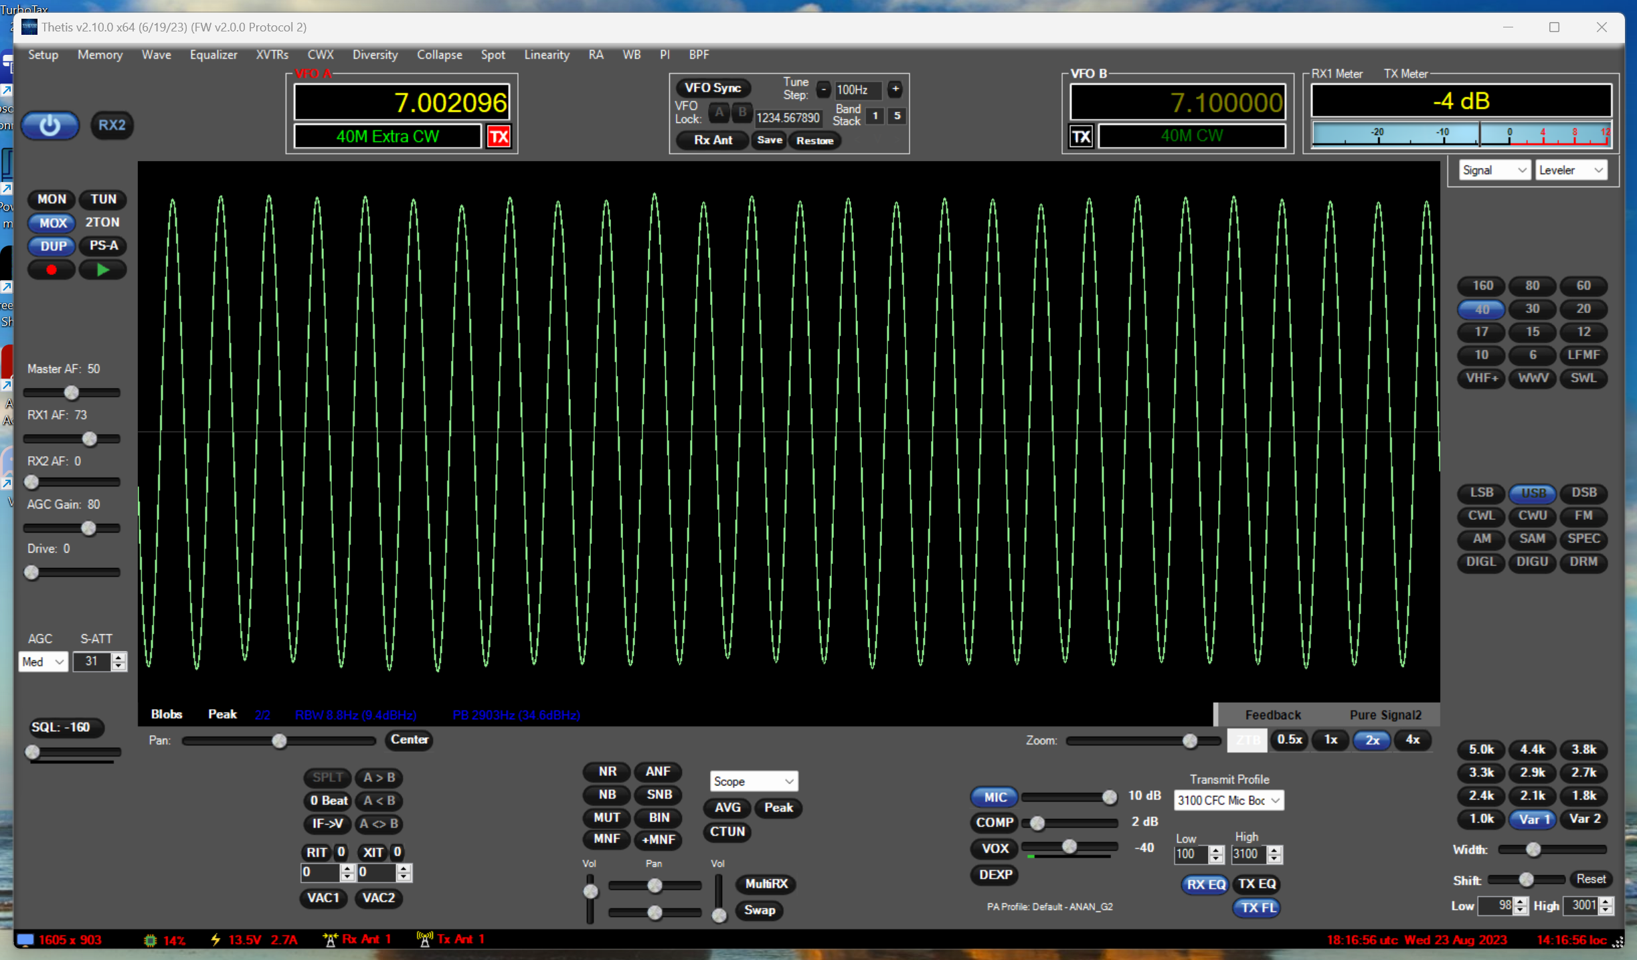The width and height of the screenshot is (1637, 960).
Task: Click the red record button
Action: tap(52, 270)
